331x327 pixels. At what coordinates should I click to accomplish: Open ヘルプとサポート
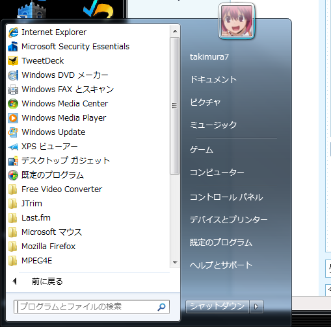(221, 265)
